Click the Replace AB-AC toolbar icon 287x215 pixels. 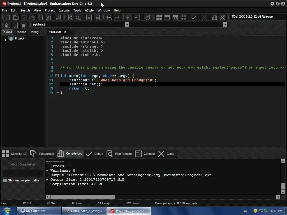79,18
